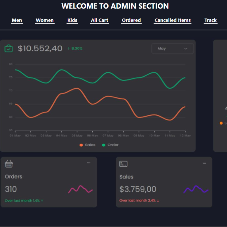The image size is (227, 227).
Task: Click the pink sparkline in Orders card
Action: pos(80,189)
